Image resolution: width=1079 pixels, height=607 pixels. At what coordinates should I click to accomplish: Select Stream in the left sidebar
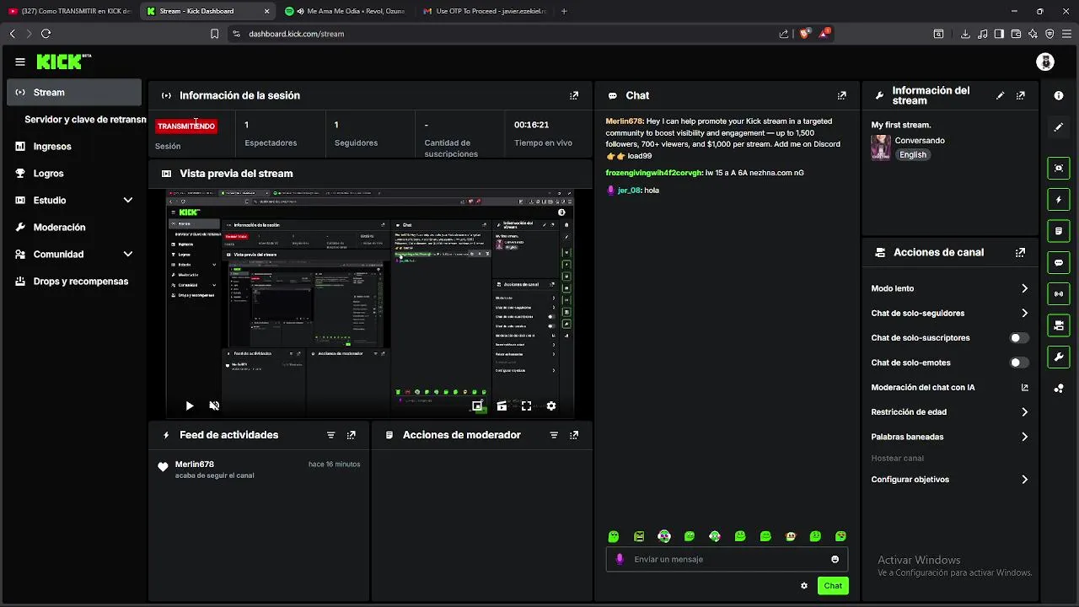click(74, 92)
